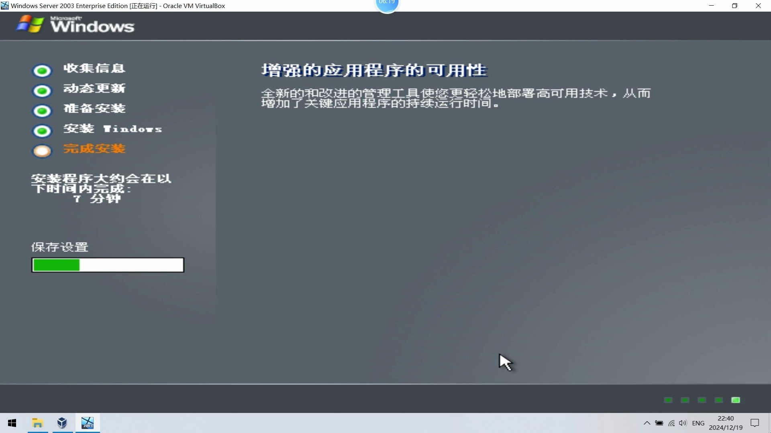Click the date and time in the tray
Screen dimensions: 771x433
coord(725,423)
